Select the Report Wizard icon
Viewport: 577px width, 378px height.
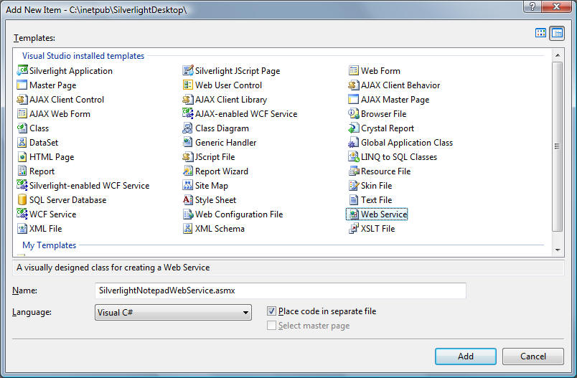click(188, 171)
